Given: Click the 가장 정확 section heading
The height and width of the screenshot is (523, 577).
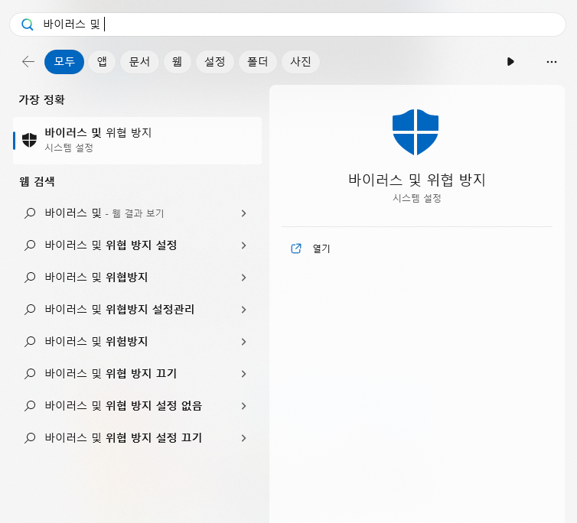Looking at the screenshot, I should pos(41,99).
